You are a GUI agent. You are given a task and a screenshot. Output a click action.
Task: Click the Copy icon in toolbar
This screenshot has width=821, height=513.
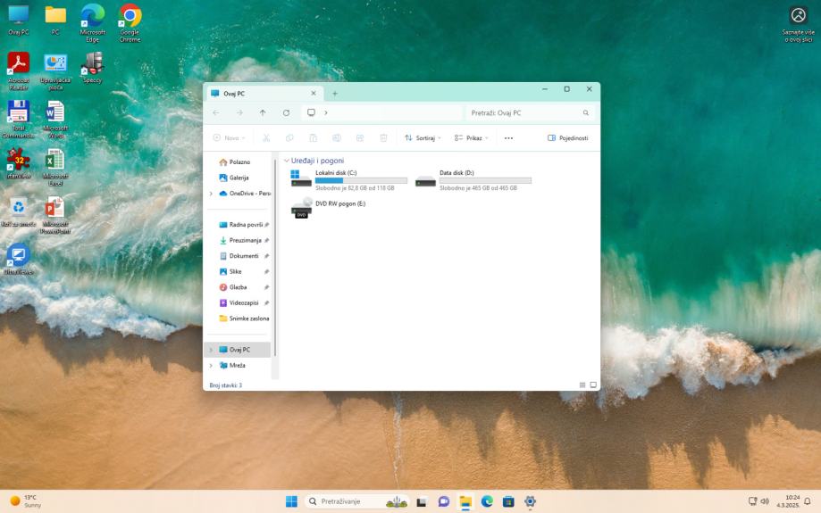pos(289,138)
